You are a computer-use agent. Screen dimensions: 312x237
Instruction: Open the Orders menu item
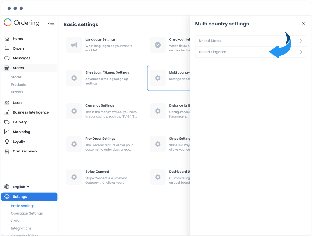click(x=29, y=48)
